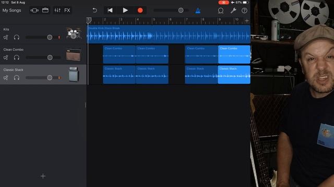This screenshot has height=187, width=334.
Task: Tap the screen recording indicator in status bar
Action: click(x=223, y=3)
